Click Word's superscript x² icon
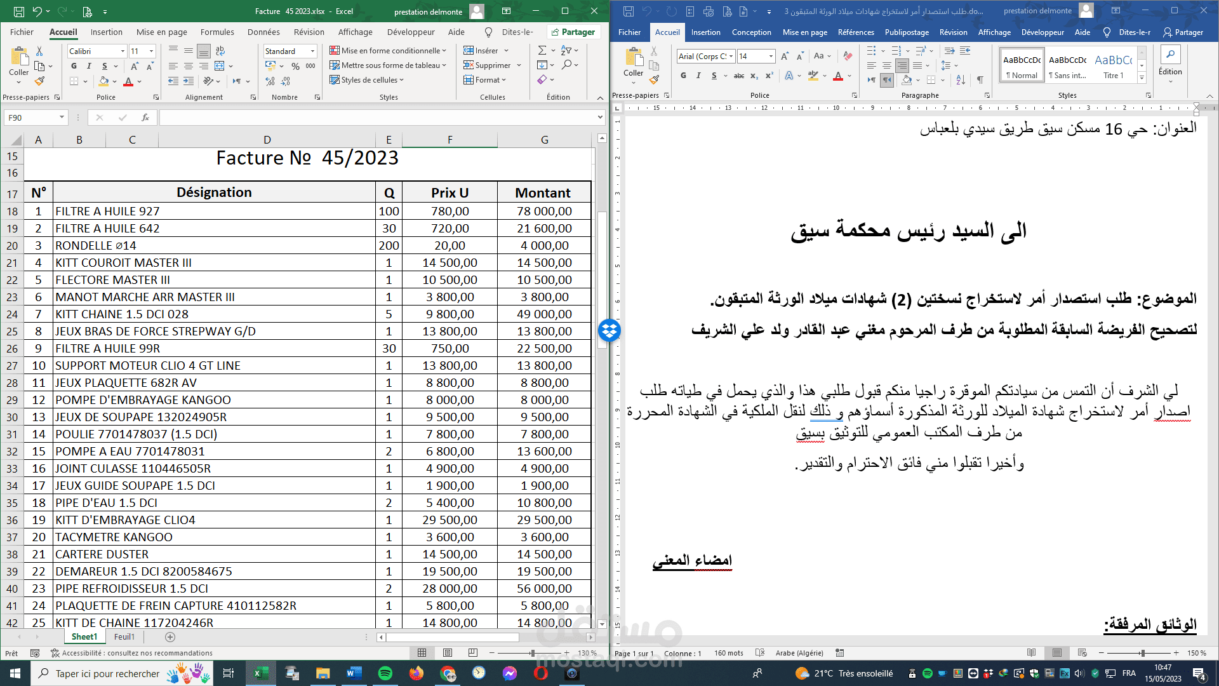1219x686 pixels. (x=769, y=76)
